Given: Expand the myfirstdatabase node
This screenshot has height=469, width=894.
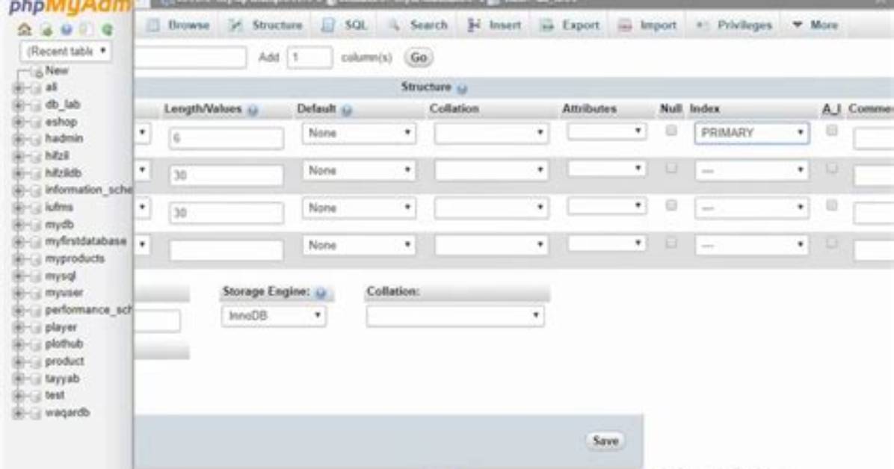Looking at the screenshot, I should 18,242.
